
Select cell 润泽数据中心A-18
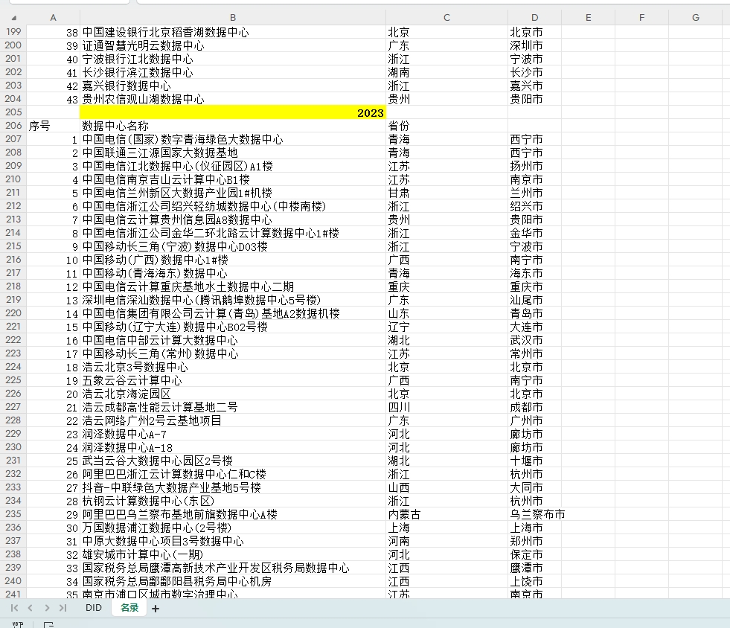233,447
